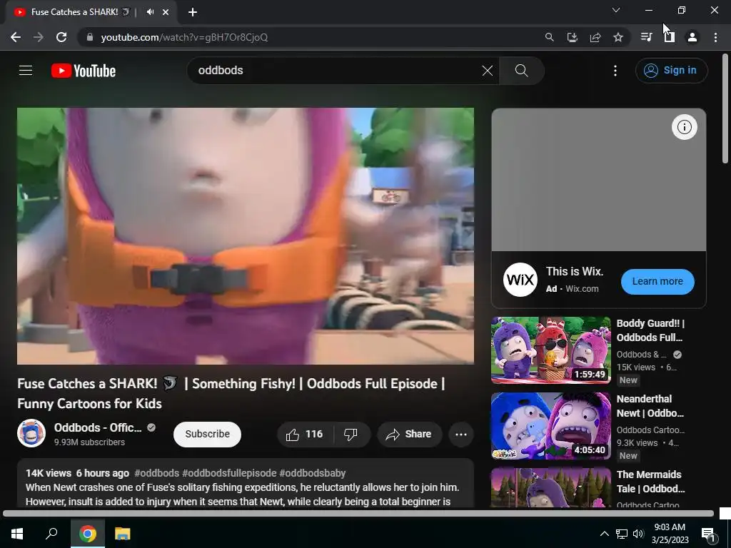Dislike the video with thumbs down

coord(351,435)
